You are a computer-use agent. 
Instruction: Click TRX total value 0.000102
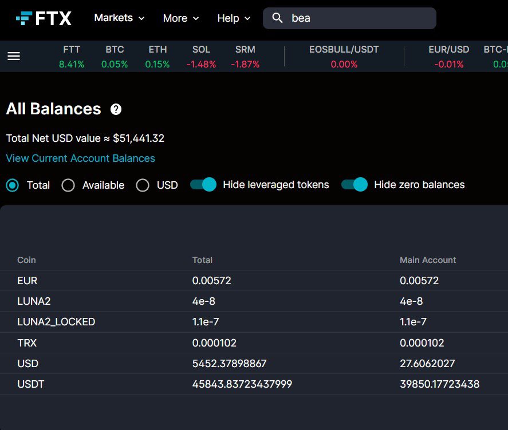coord(214,343)
